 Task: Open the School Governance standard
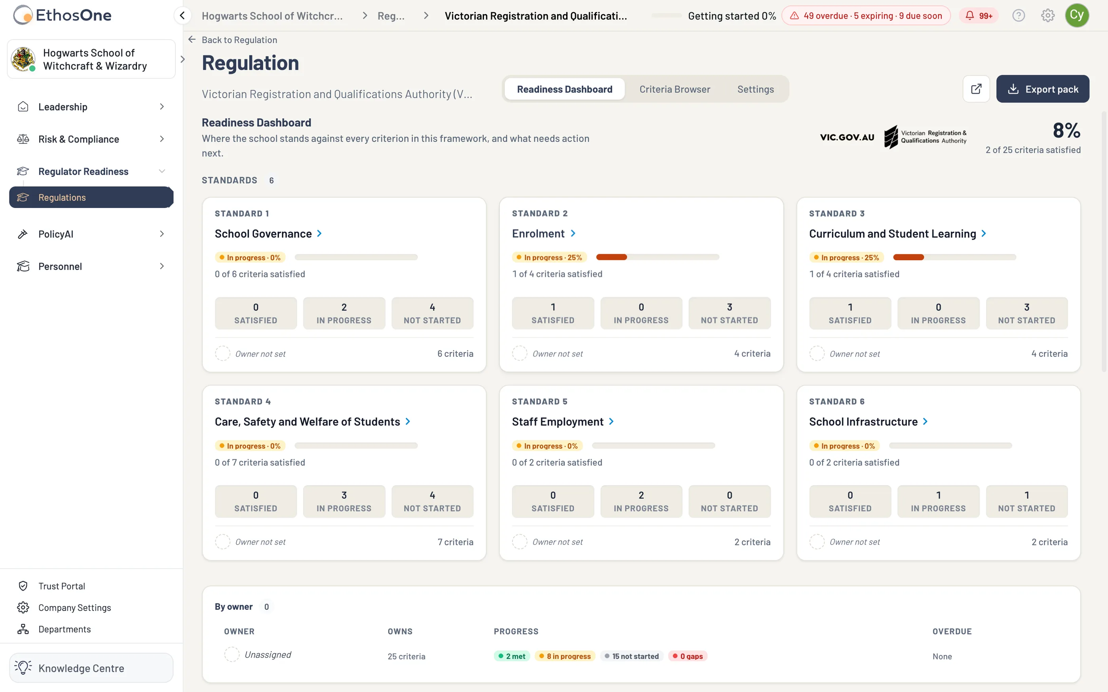coord(268,234)
